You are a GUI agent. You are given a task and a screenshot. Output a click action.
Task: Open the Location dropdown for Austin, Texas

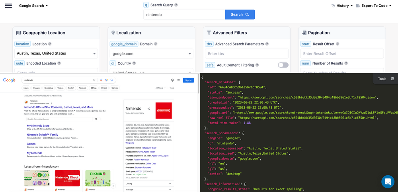point(56,53)
